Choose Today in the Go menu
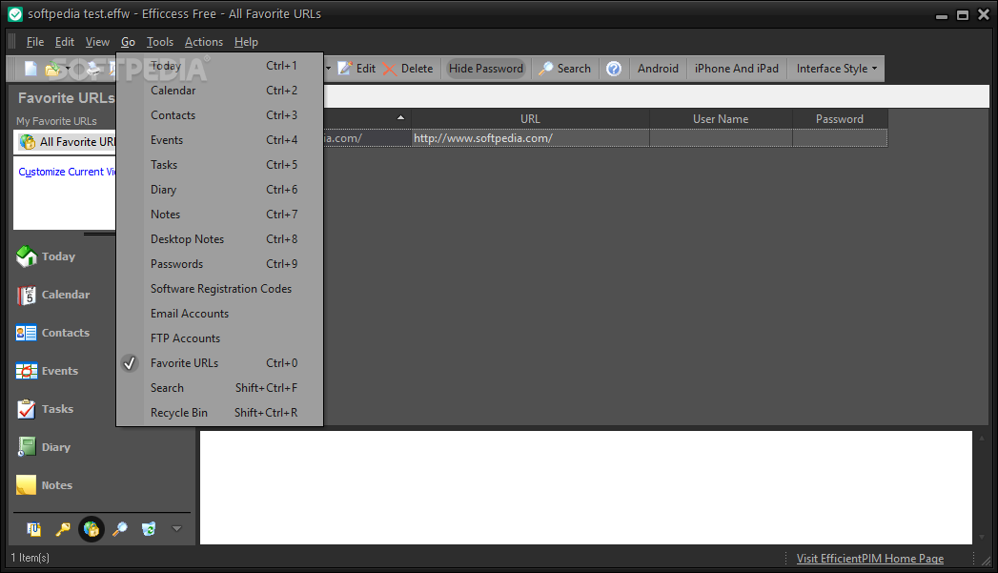998x573 pixels. (219, 66)
